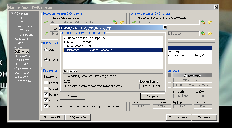
Task: Click the folder icon in the second audio decoder row
Action: 210,34
